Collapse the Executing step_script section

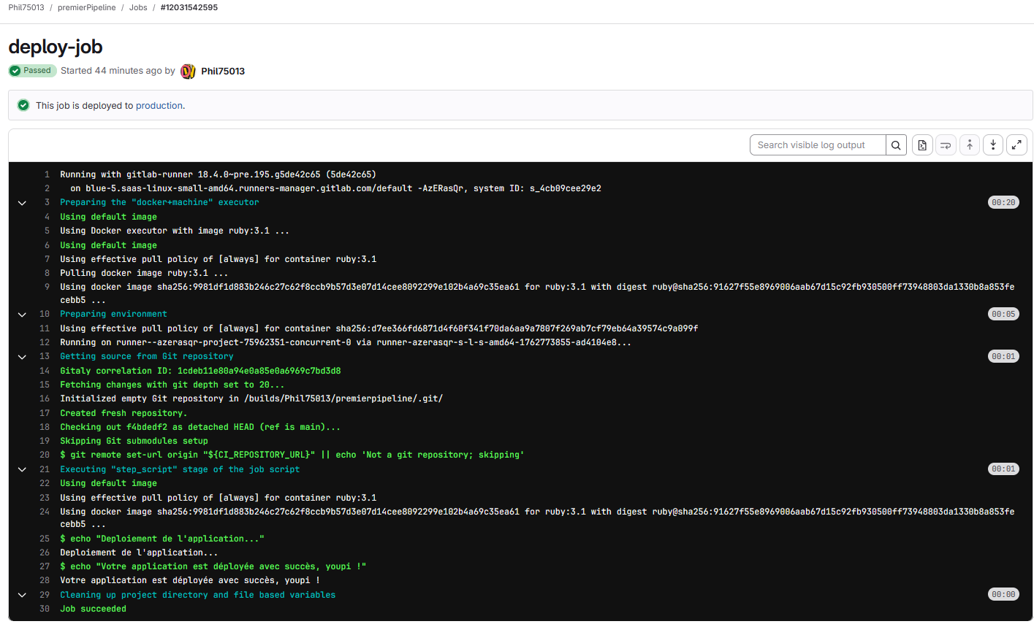pos(22,469)
